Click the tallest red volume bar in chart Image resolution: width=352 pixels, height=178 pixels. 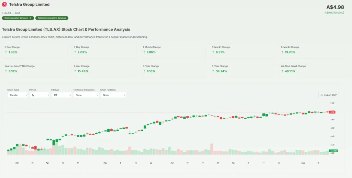(x=212, y=149)
